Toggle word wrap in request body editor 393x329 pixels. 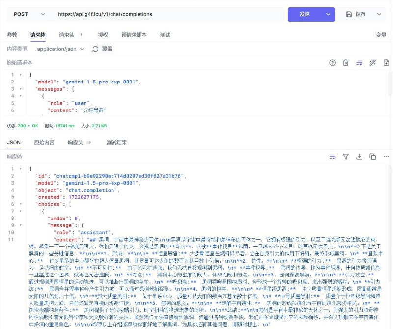(x=359, y=63)
